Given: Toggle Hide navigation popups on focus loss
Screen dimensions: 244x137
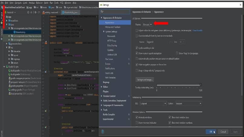Looking at the screenshot, I should pyautogui.click(x=137, y=64).
